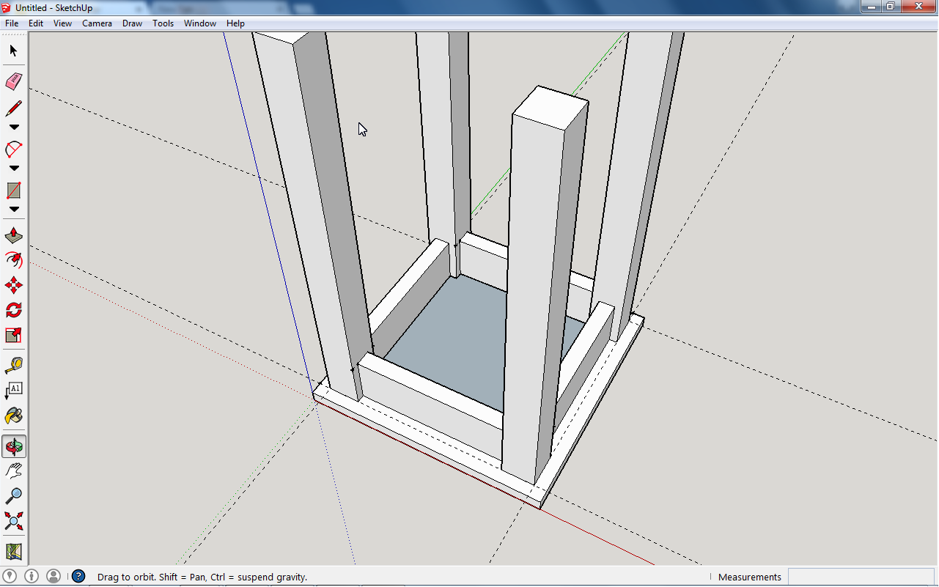Click the "Measurements" label text

click(750, 577)
